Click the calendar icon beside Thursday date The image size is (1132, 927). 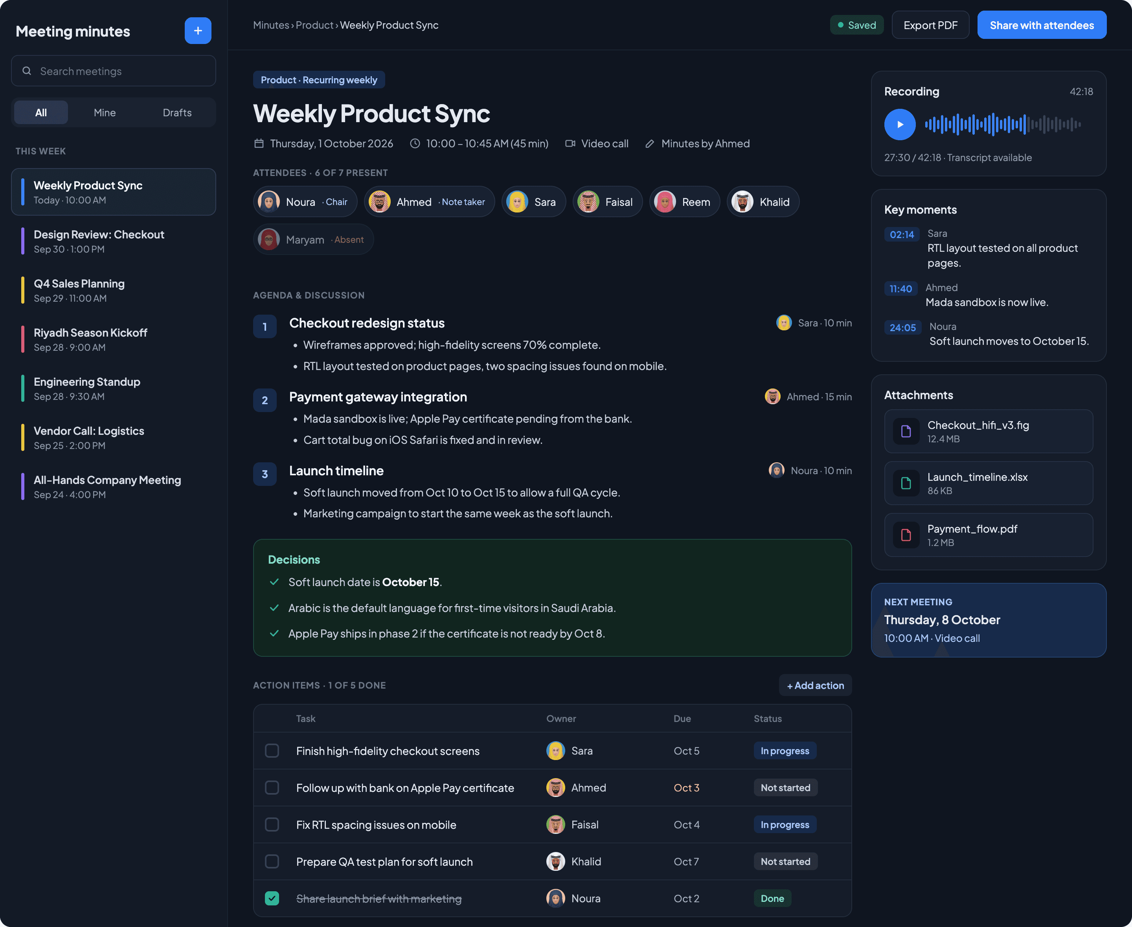coord(259,144)
